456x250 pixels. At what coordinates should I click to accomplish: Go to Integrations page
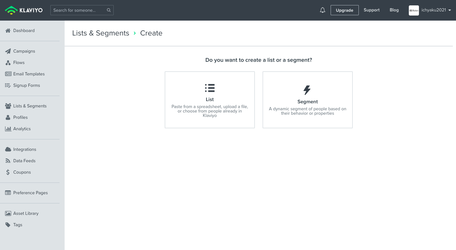pyautogui.click(x=25, y=149)
